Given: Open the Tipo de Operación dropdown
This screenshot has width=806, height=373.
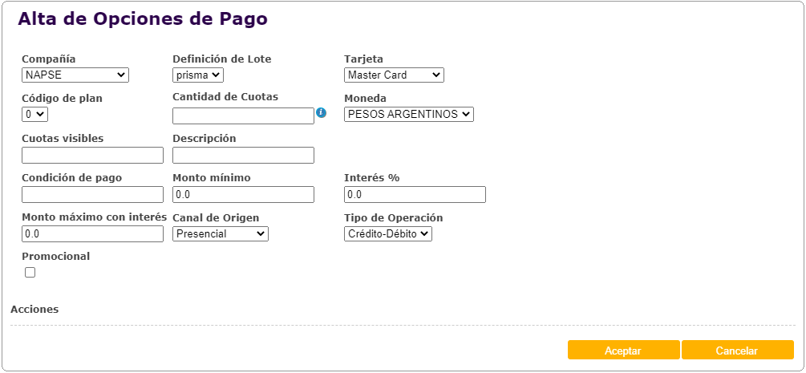Looking at the screenshot, I should click(x=388, y=234).
